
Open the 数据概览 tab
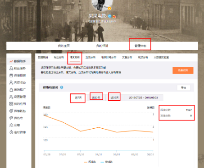pos(43,57)
